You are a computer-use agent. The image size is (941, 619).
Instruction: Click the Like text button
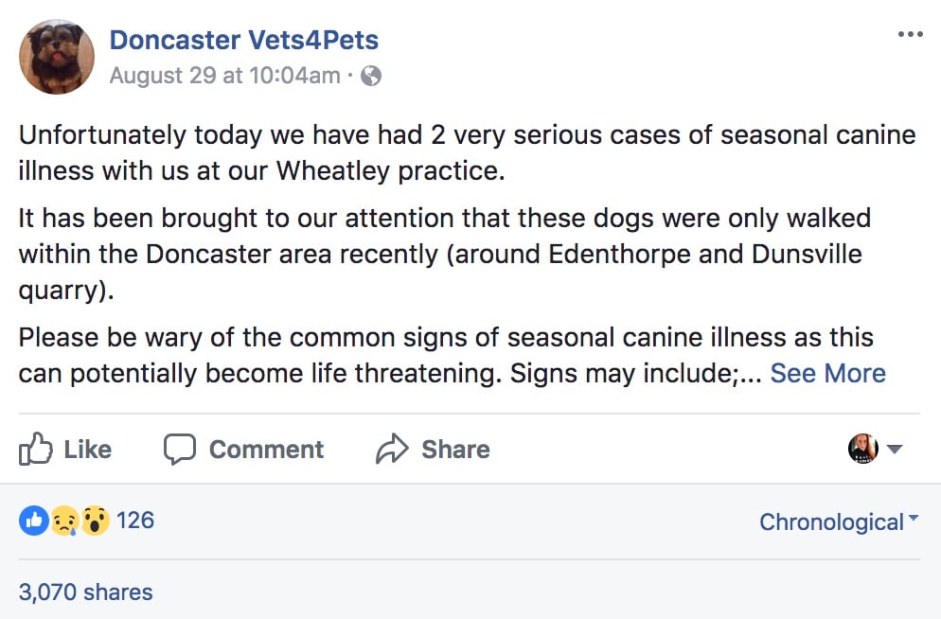[88, 450]
